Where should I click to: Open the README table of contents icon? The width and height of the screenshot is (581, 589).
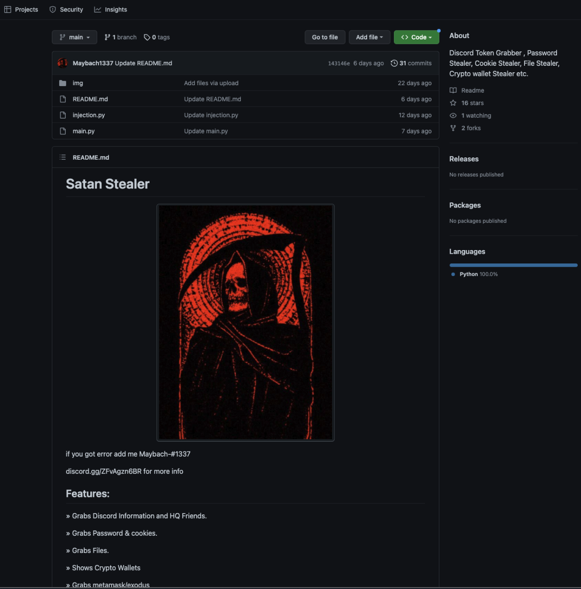pos(62,157)
